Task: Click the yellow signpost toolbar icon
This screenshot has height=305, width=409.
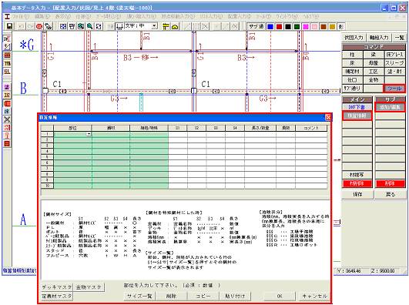Action: click(166, 26)
